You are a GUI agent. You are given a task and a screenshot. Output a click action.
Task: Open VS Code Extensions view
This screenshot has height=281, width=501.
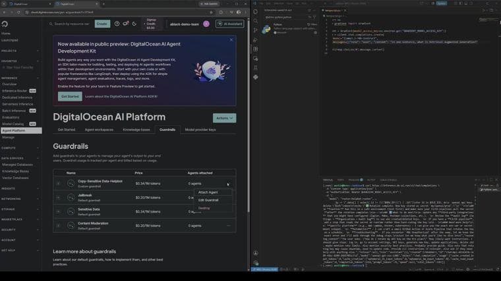tap(256, 49)
